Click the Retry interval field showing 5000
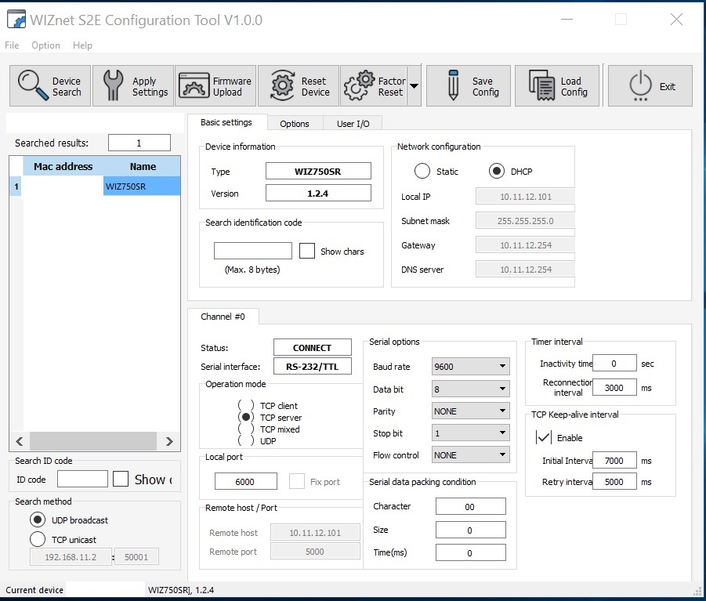This screenshot has height=601, width=706. tap(614, 482)
